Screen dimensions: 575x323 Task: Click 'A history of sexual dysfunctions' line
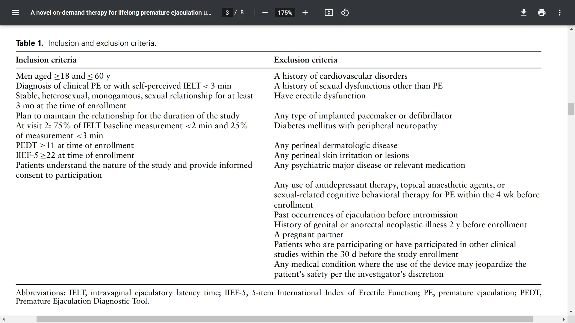click(358, 86)
